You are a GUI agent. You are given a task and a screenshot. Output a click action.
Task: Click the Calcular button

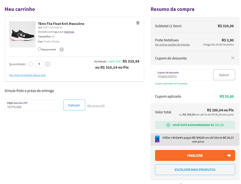[x=74, y=105]
